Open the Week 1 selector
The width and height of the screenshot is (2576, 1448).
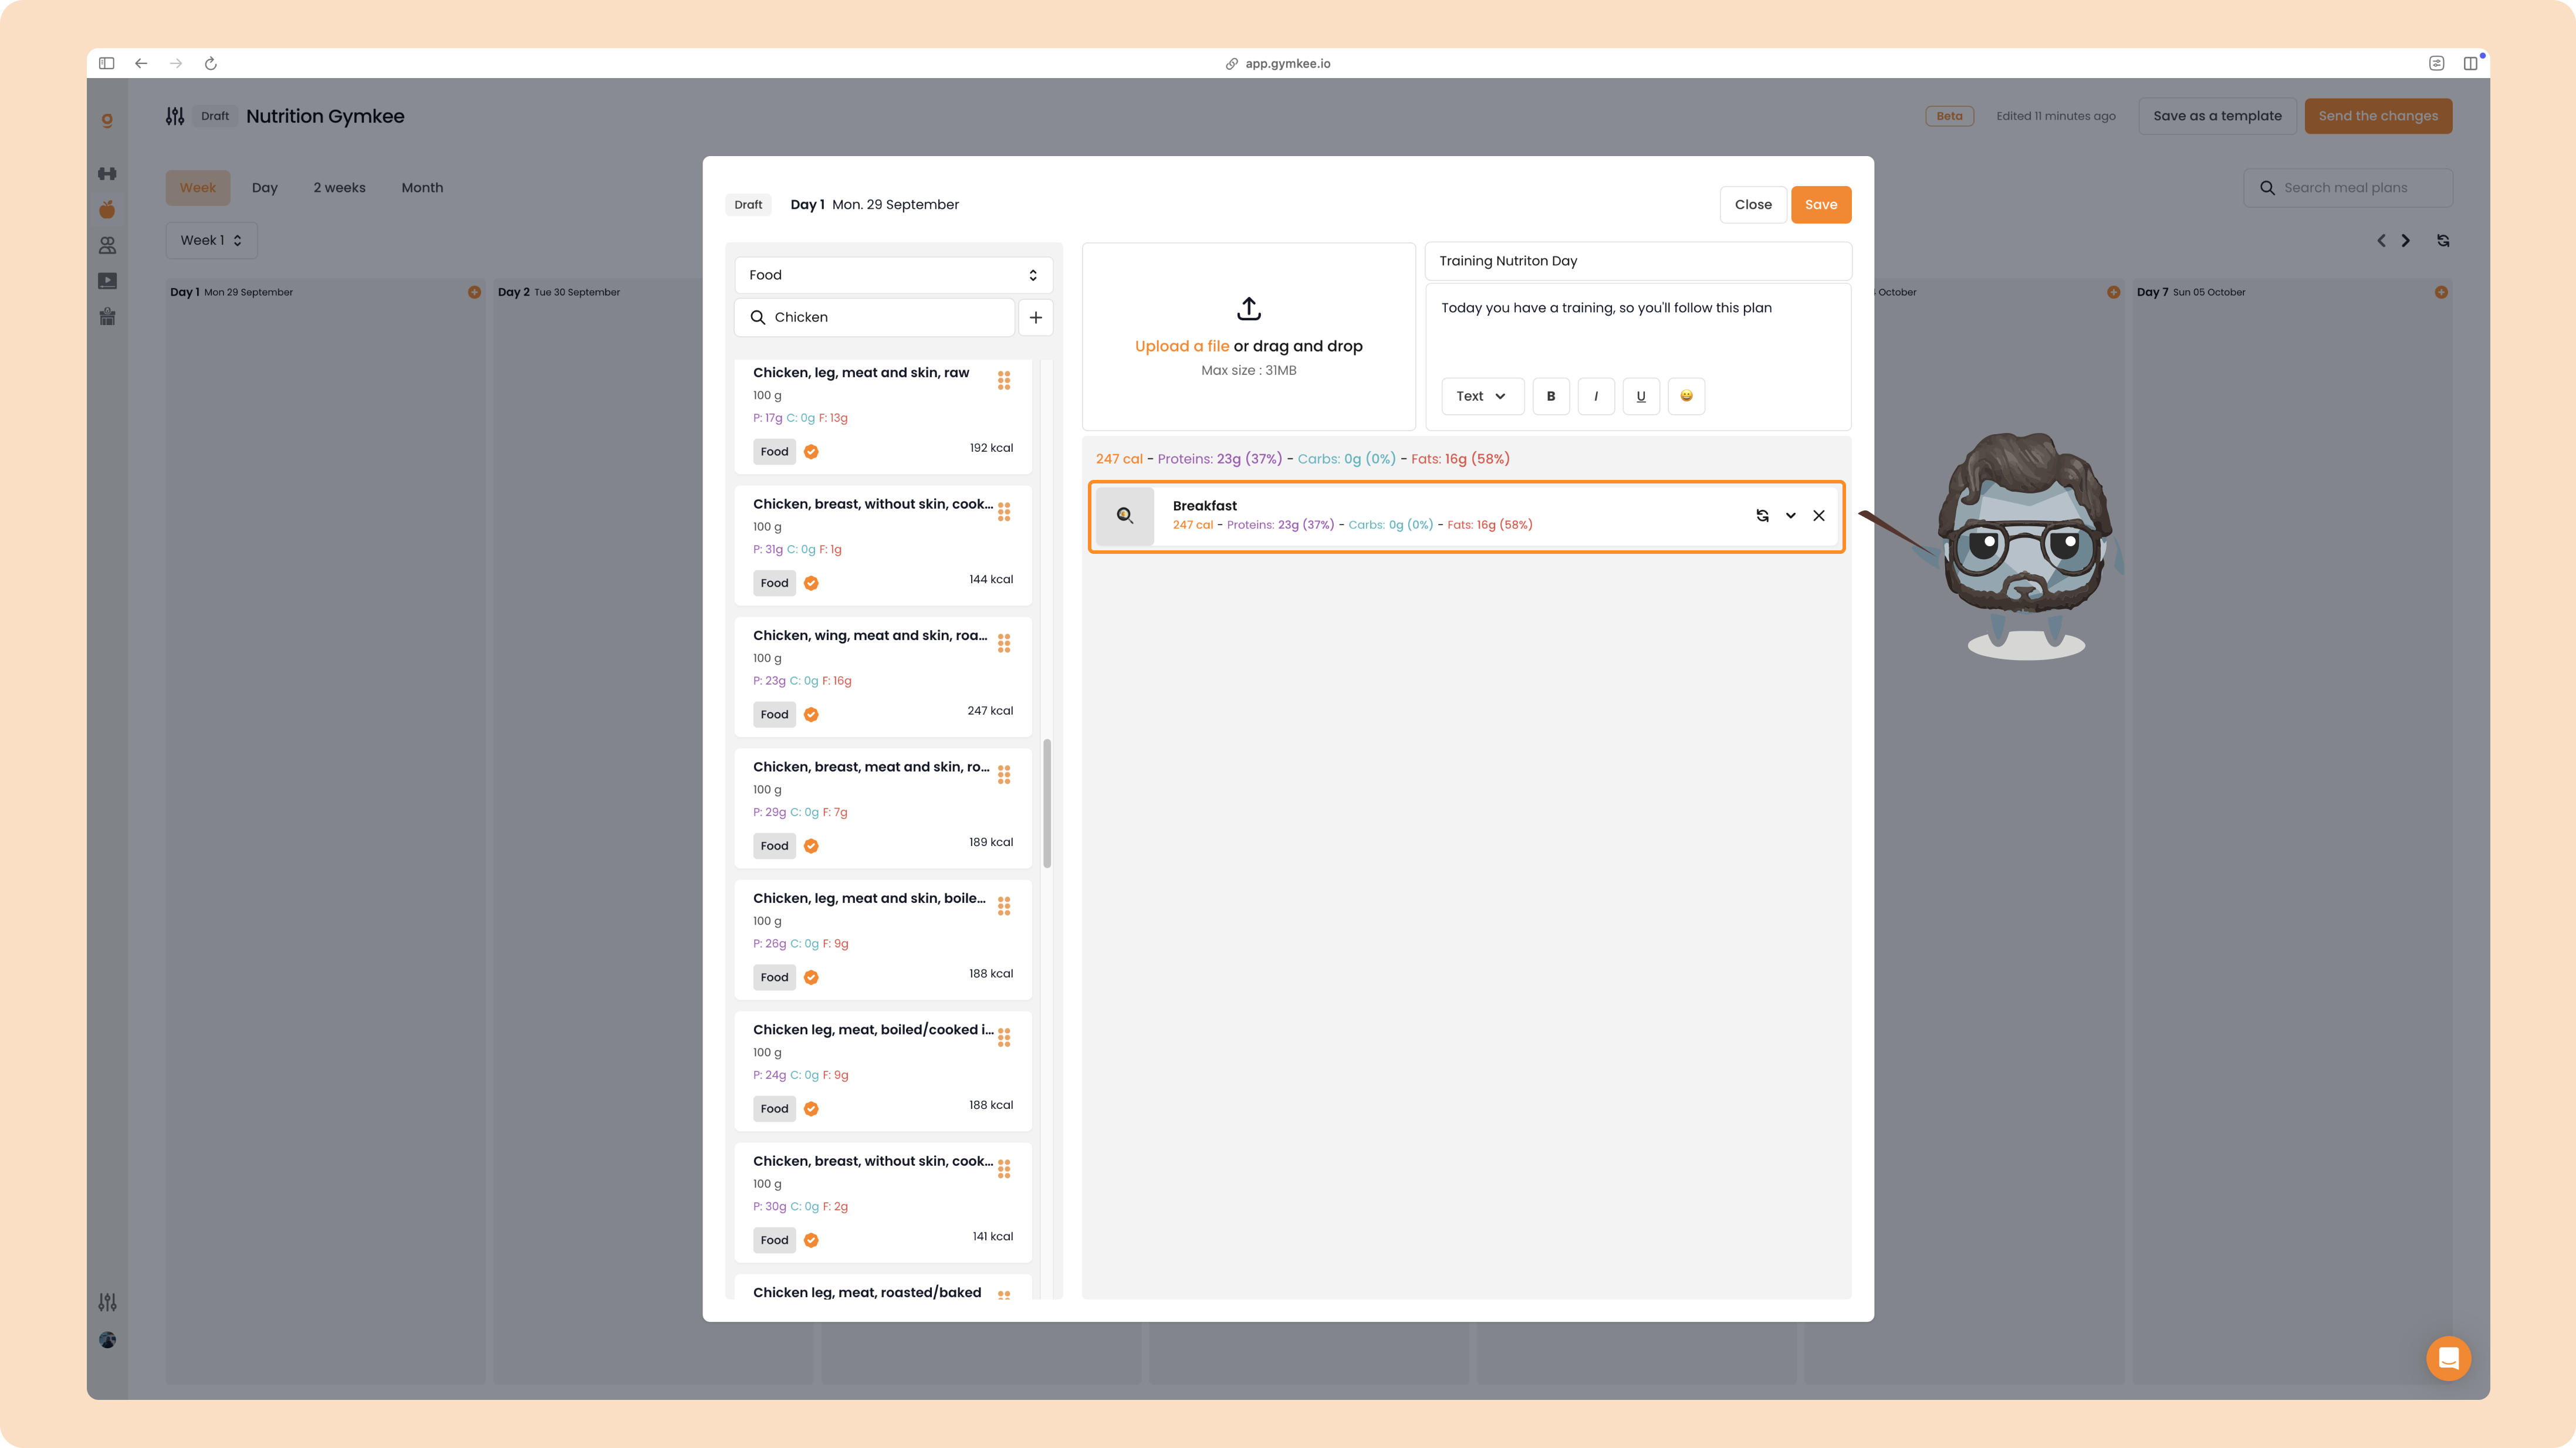point(211,241)
